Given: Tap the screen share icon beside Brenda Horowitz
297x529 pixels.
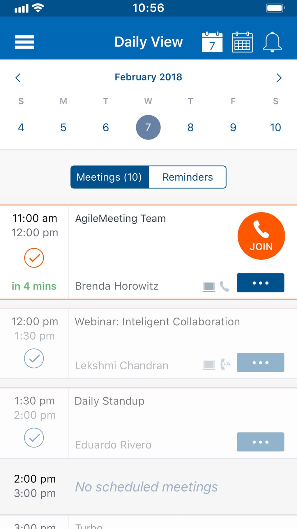Looking at the screenshot, I should pos(209,287).
